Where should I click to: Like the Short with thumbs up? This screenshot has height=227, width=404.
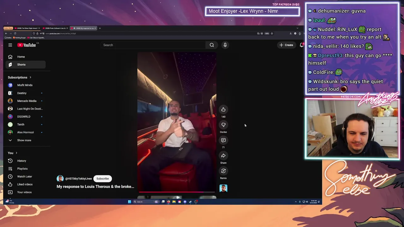click(223, 109)
